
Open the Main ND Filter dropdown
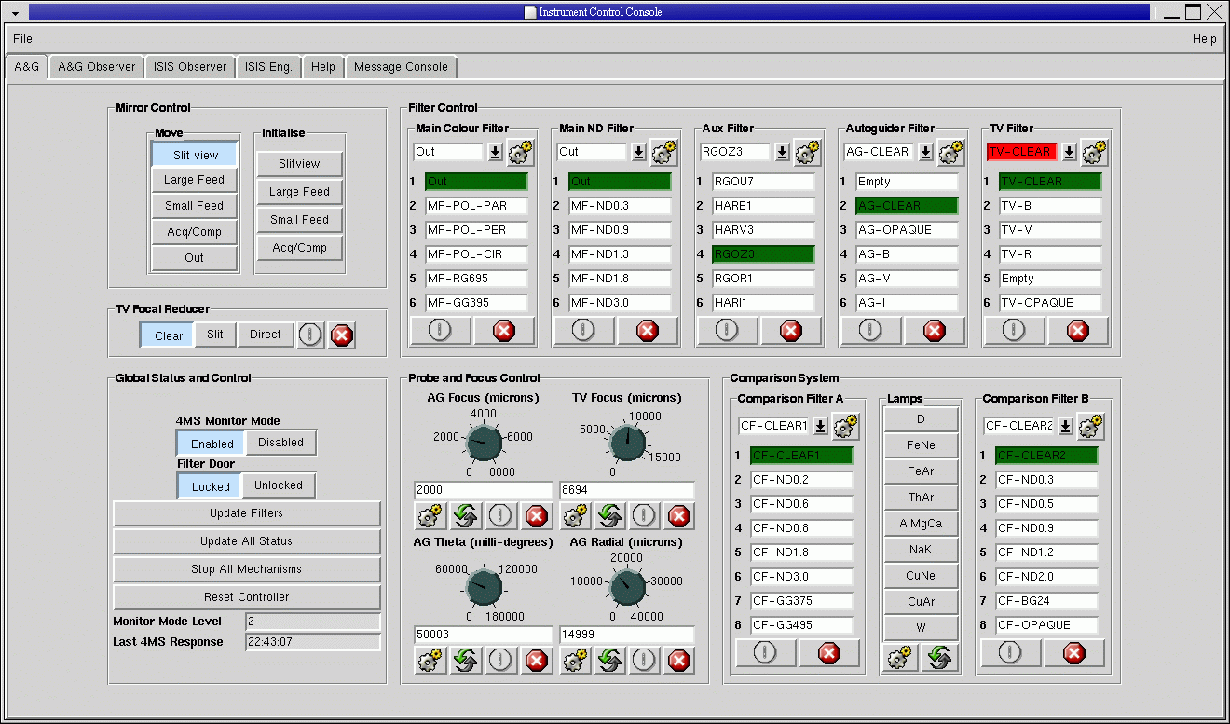(638, 152)
